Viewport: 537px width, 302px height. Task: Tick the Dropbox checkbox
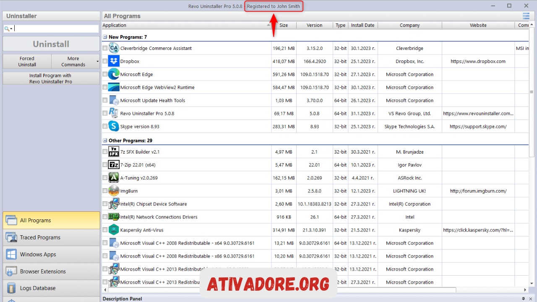[105, 61]
